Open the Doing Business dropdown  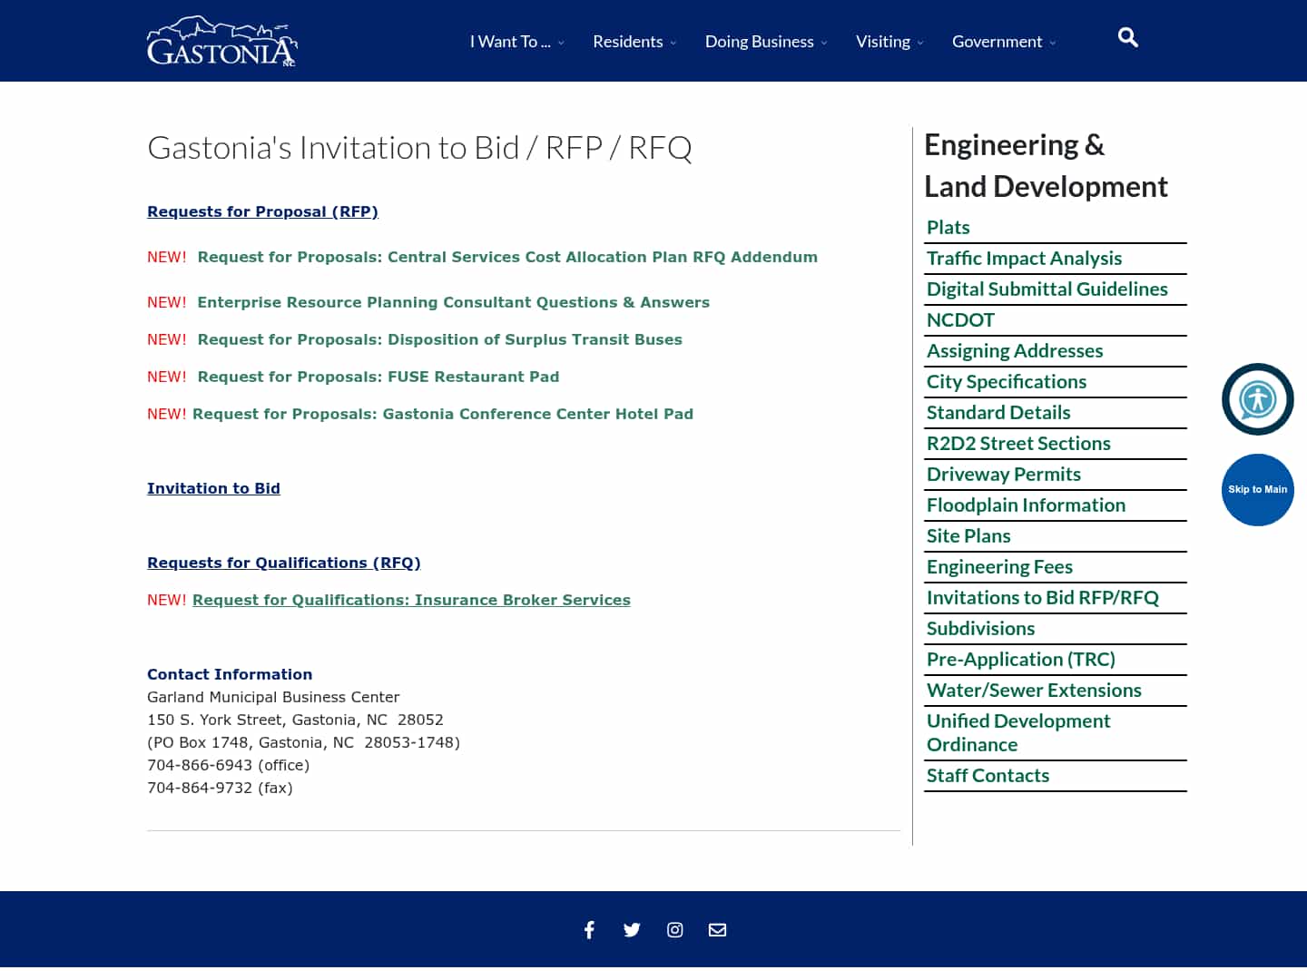[759, 41]
